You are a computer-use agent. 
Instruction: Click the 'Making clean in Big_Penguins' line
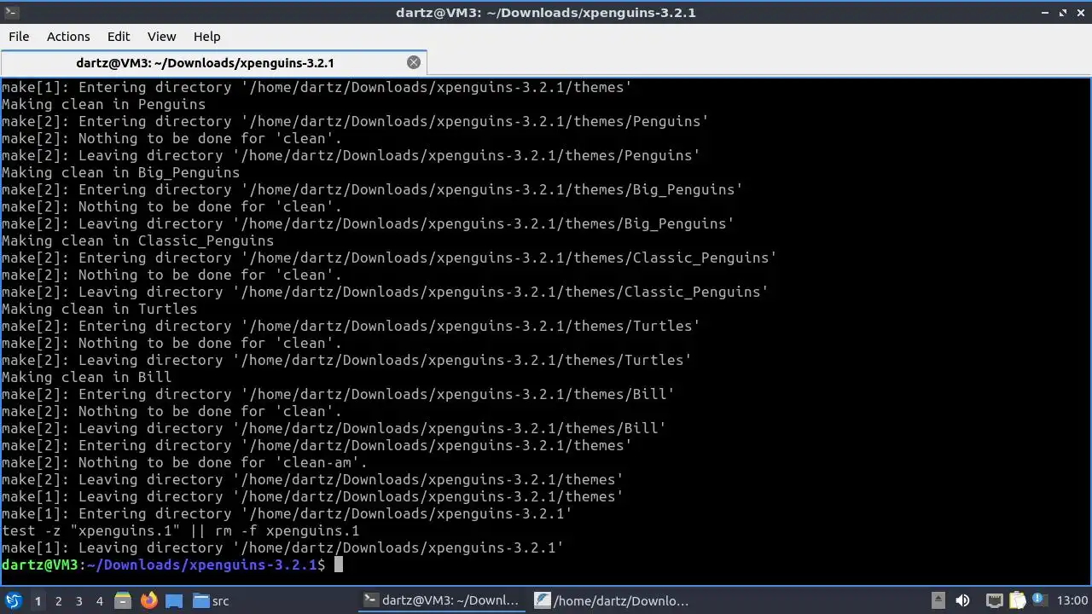(120, 172)
